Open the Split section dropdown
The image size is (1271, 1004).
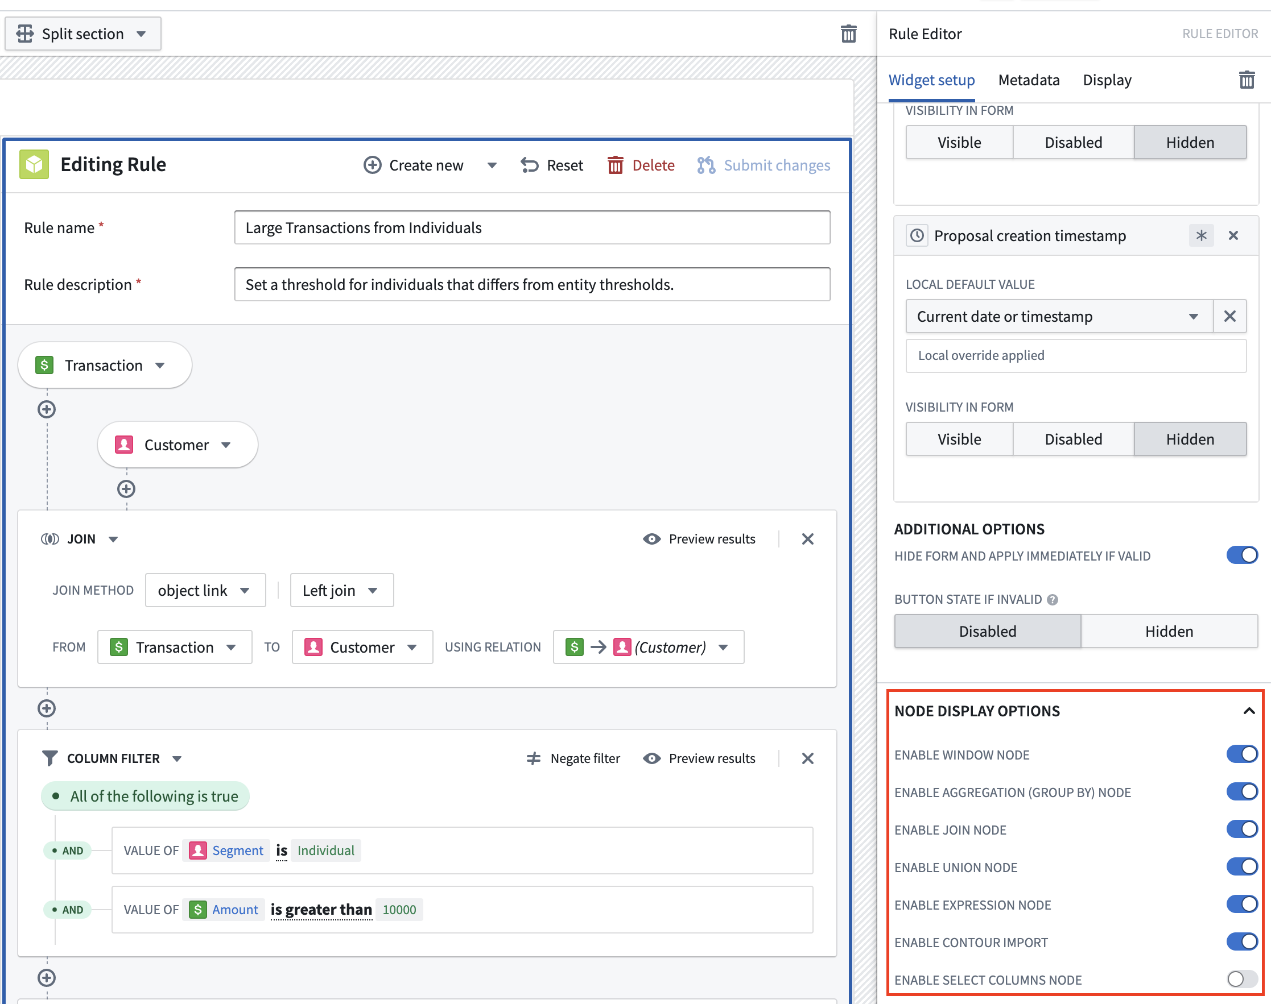(x=83, y=34)
